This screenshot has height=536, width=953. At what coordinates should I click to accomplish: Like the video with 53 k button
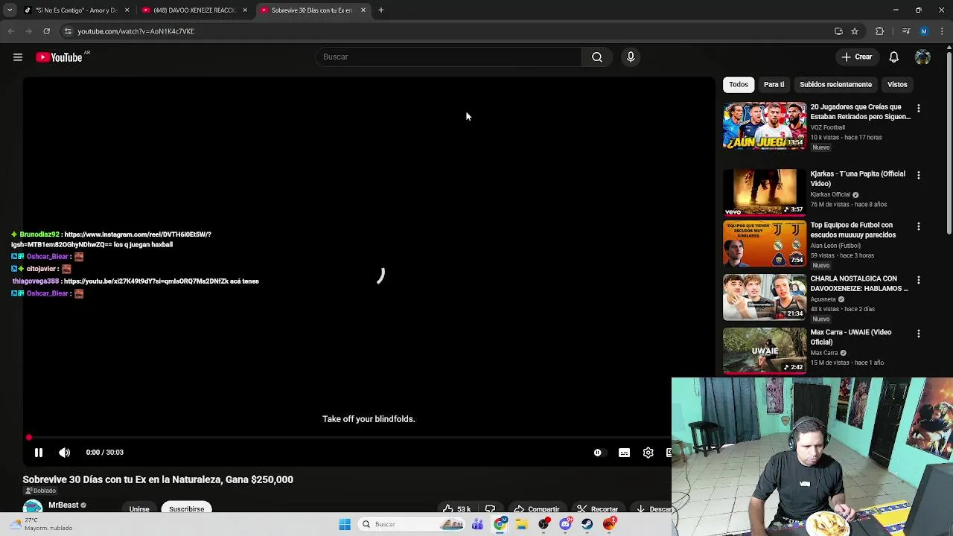(x=456, y=509)
